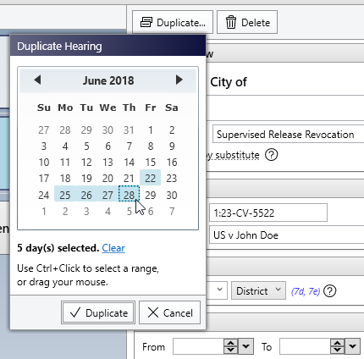Click case number field 1:23-CV-5522
This screenshot has width=364, height=359.
[268, 213]
